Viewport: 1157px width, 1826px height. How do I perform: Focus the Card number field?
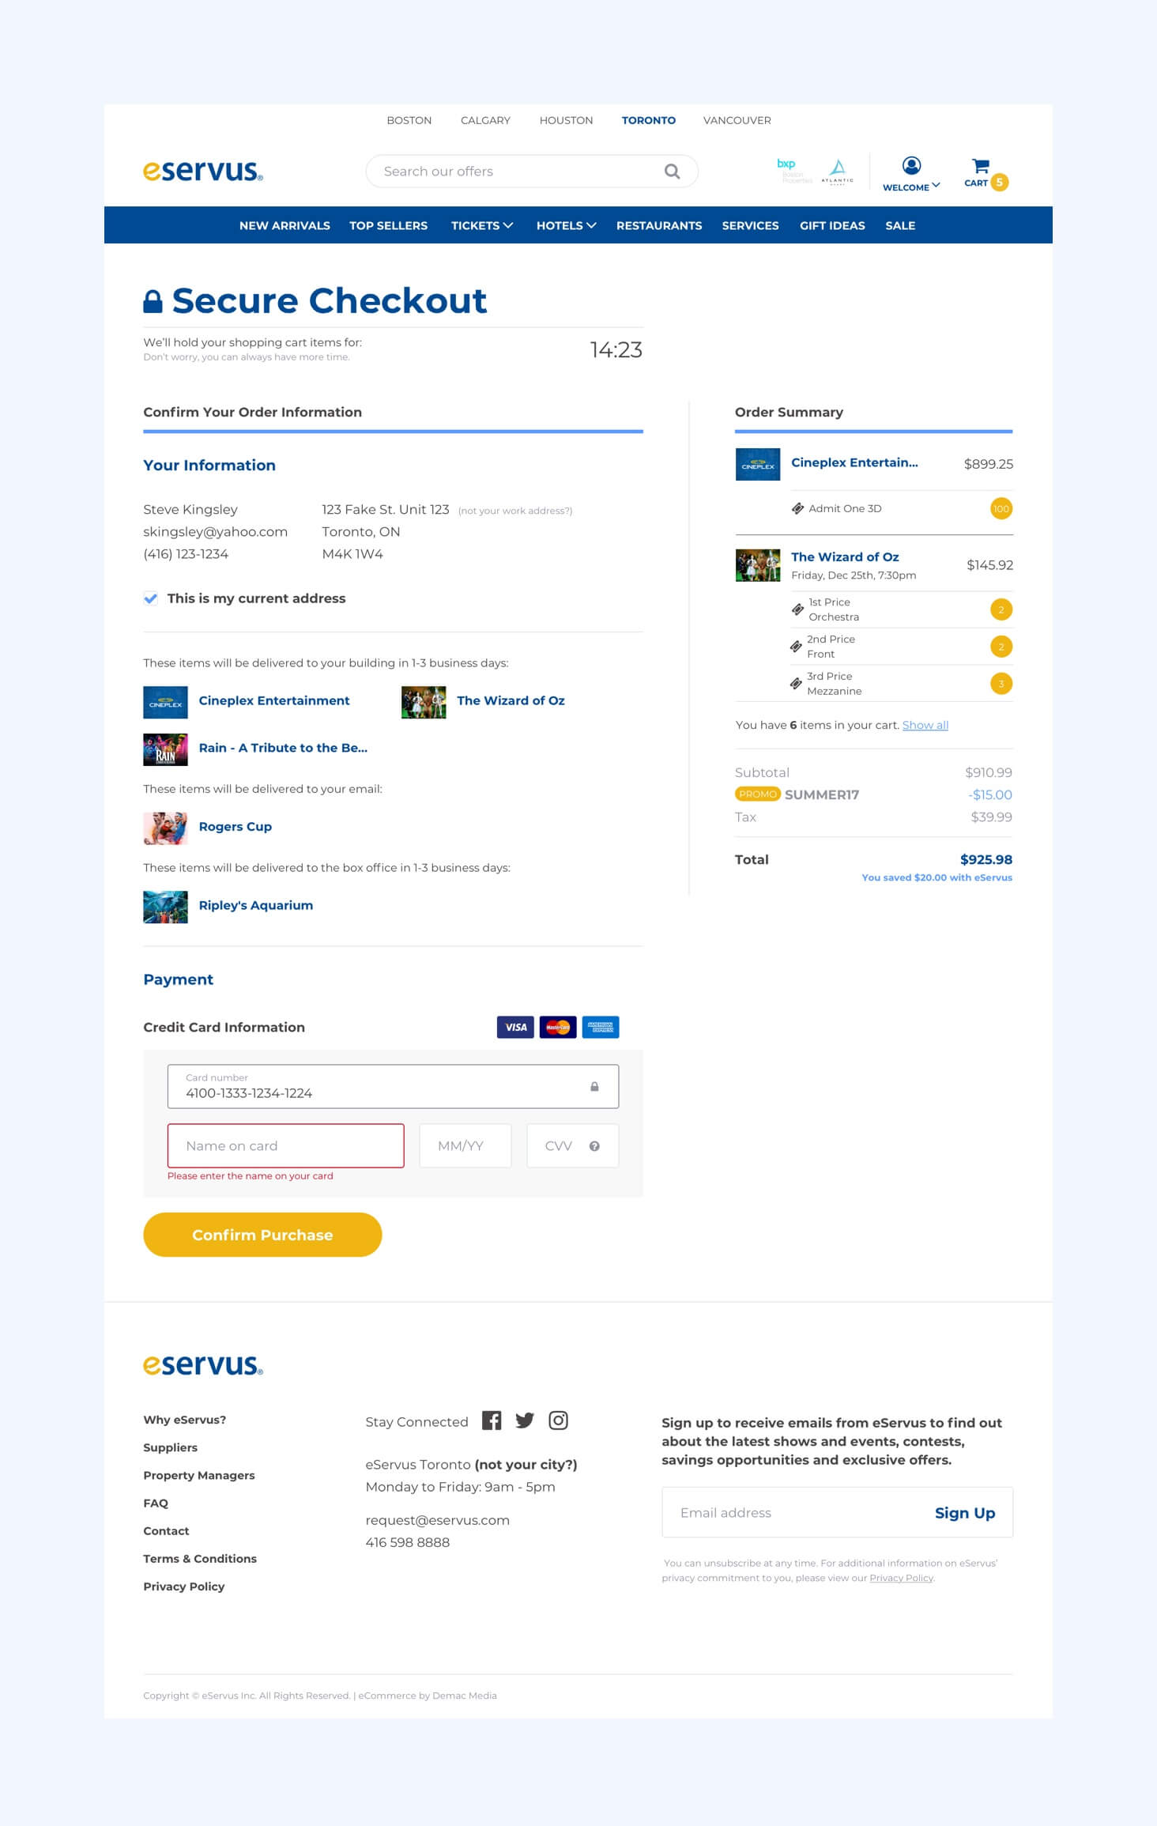[393, 1086]
